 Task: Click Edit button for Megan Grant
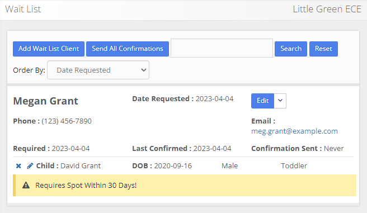coord(262,101)
